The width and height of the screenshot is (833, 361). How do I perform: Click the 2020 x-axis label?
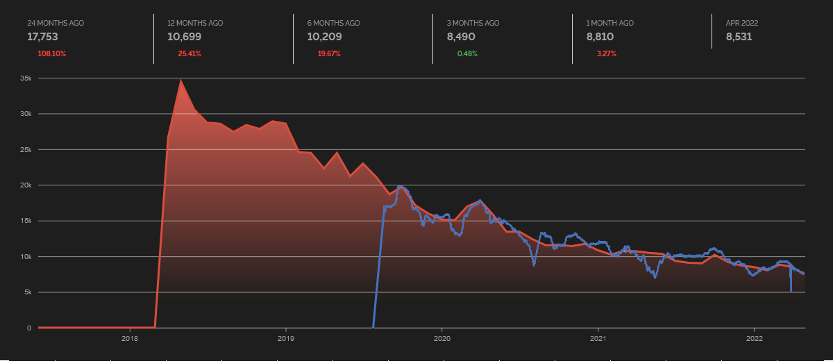(x=442, y=339)
